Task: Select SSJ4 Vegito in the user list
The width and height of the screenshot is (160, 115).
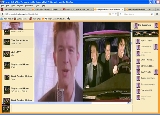Action: click(x=145, y=72)
